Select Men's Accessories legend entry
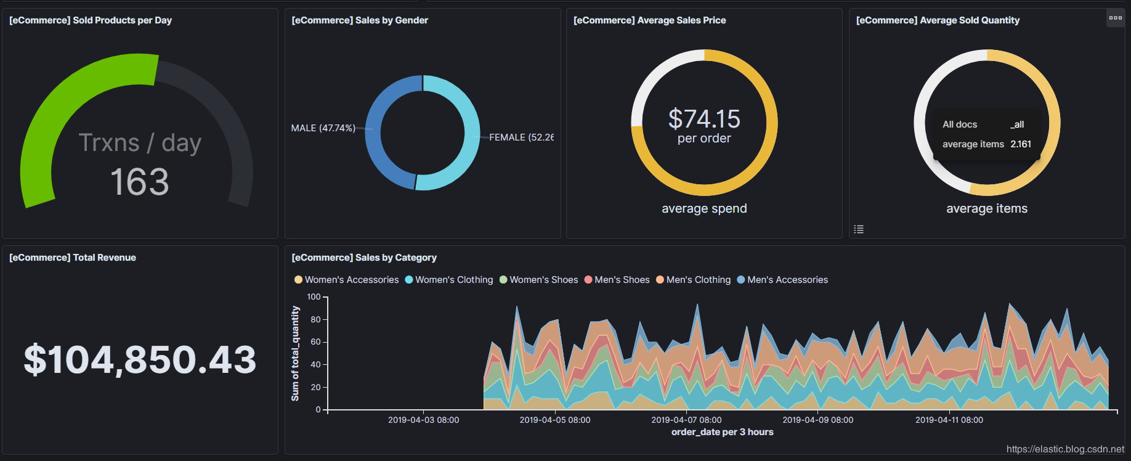 tap(782, 280)
